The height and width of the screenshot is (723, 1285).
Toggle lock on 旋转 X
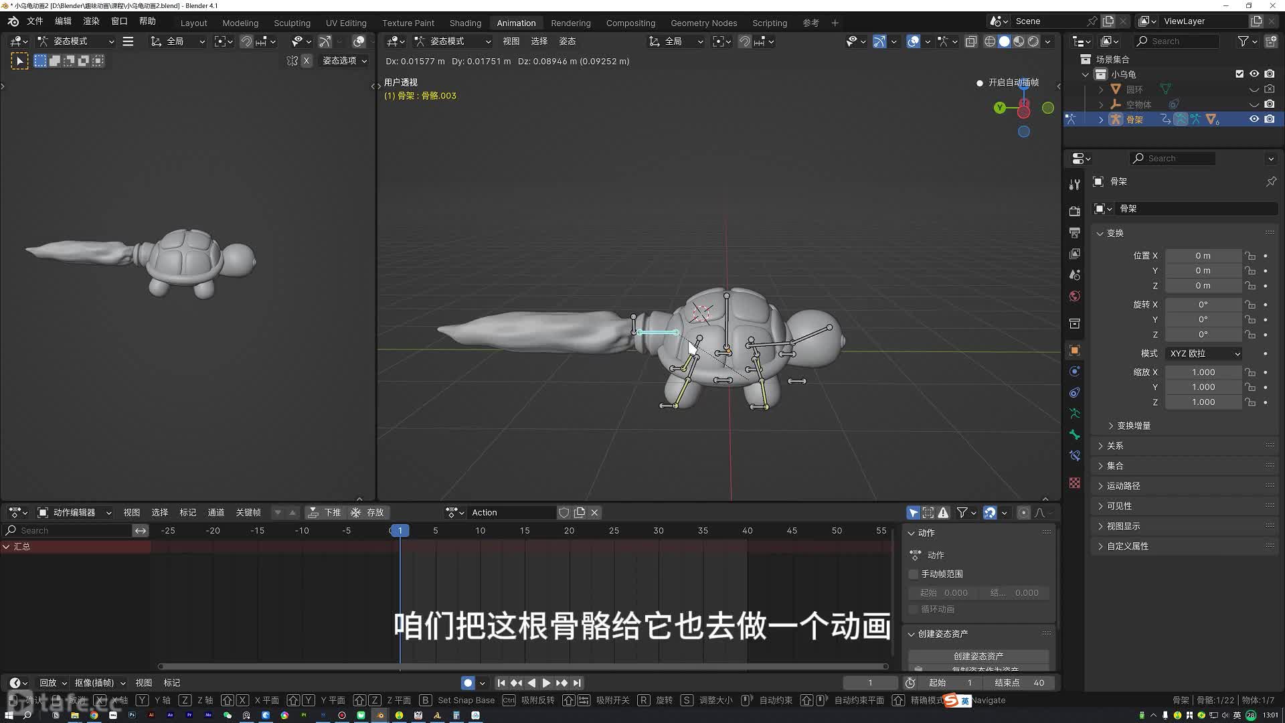click(x=1250, y=305)
